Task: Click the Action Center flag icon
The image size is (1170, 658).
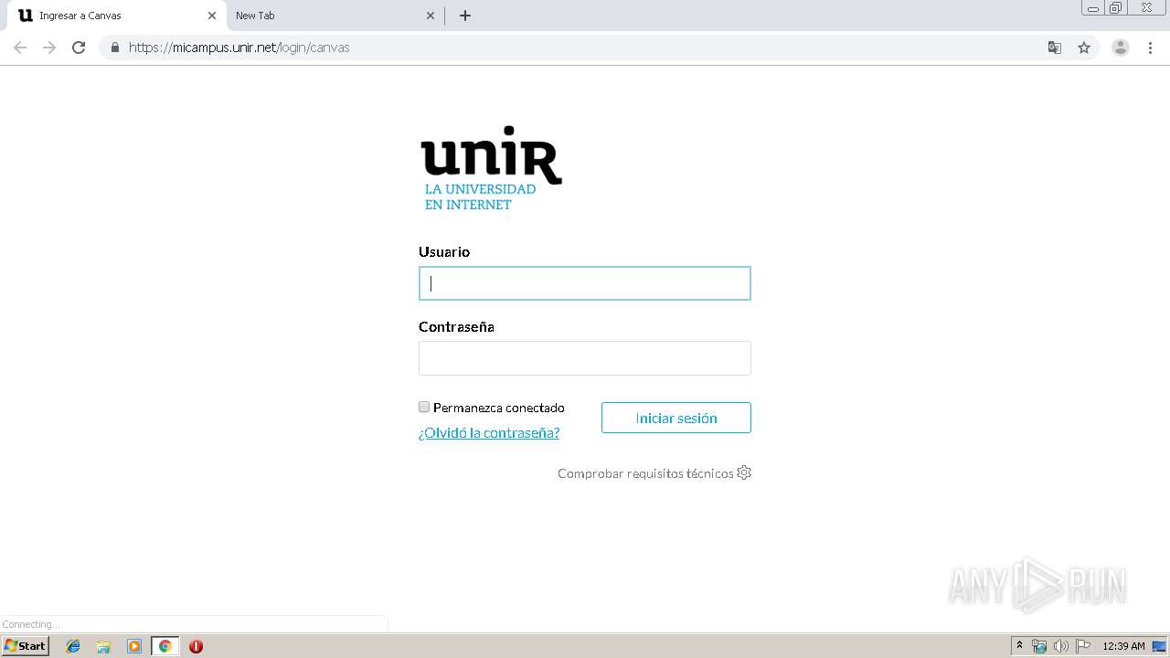Action: click(x=1083, y=646)
